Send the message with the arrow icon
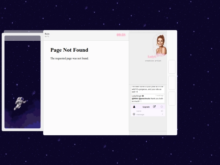This screenshot has height=165, width=220. click(x=163, y=114)
